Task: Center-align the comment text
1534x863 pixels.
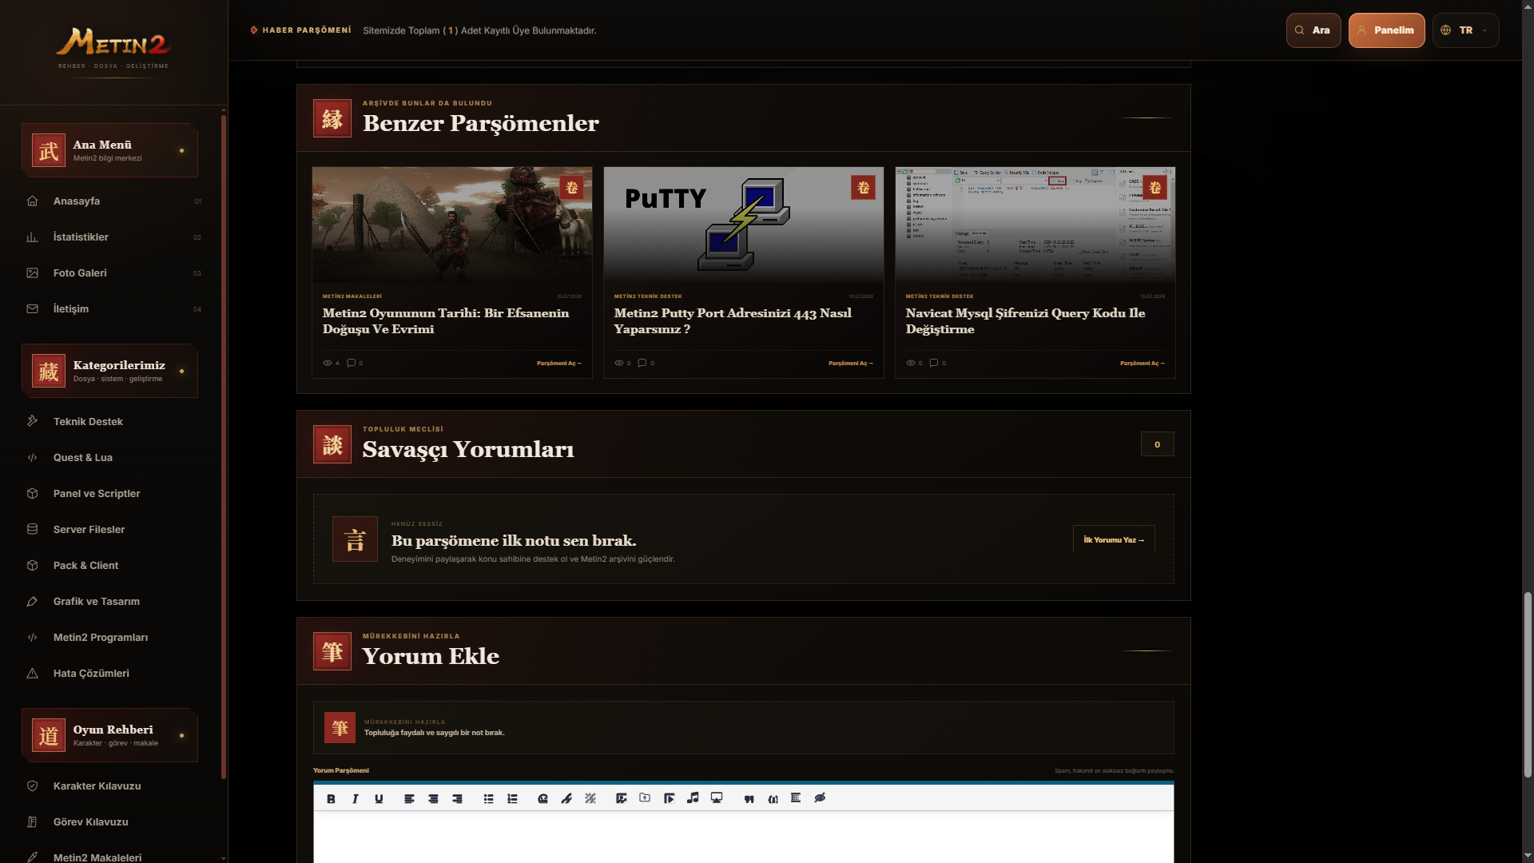Action: 433,798
